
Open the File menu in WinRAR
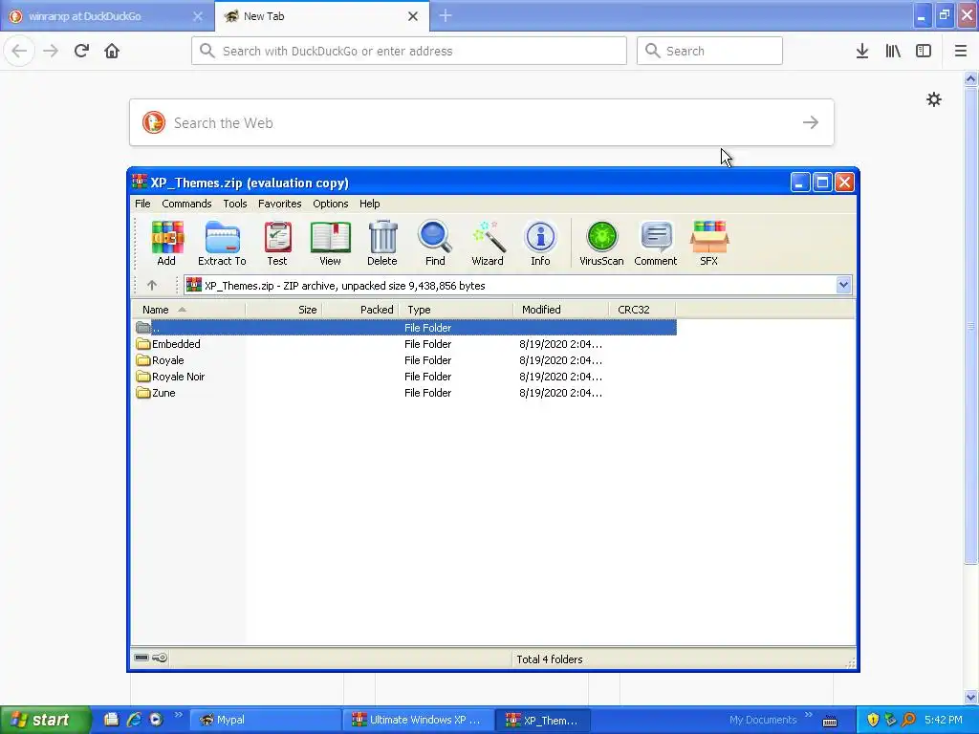pyautogui.click(x=142, y=204)
